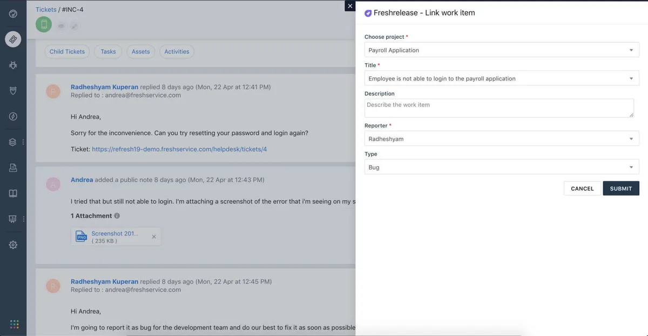Open the Assets layers icon in sidebar

13,142
